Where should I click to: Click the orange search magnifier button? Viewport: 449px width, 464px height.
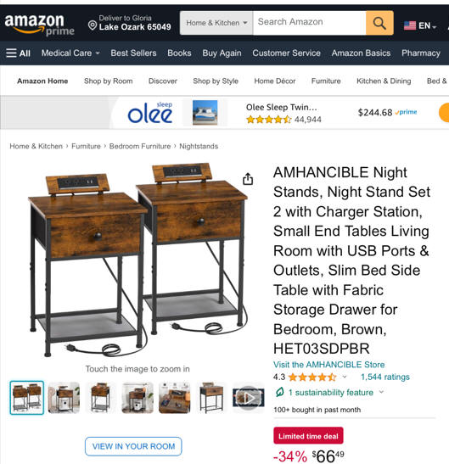[379, 23]
